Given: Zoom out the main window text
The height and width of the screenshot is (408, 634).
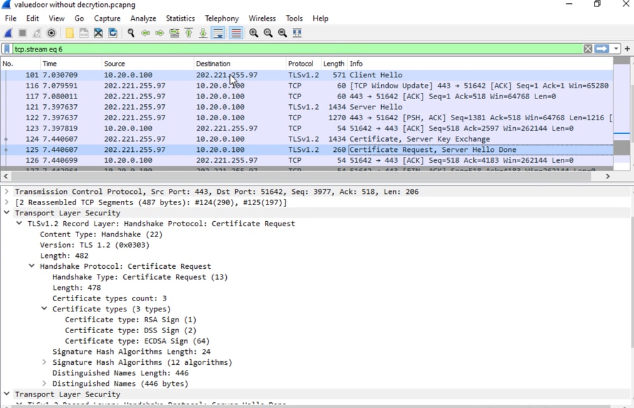Looking at the screenshot, I should [x=268, y=33].
